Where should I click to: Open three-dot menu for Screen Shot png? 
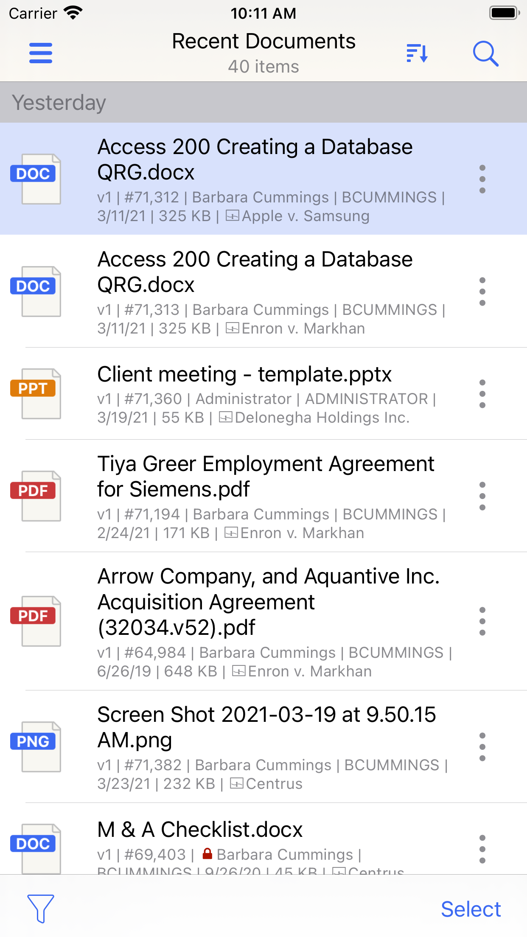(482, 747)
